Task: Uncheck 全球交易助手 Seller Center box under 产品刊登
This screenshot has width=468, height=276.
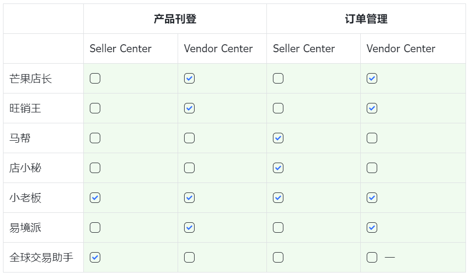Action: (x=95, y=257)
